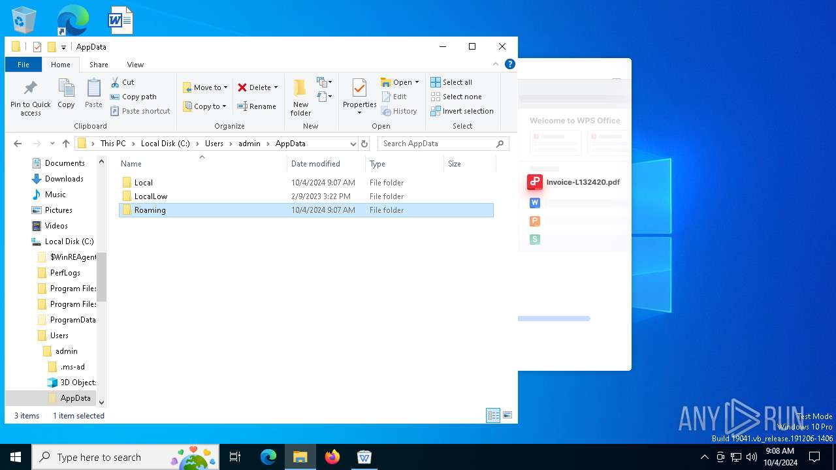836x470 pixels.
Task: Go back in folder history
Action: coord(18,144)
